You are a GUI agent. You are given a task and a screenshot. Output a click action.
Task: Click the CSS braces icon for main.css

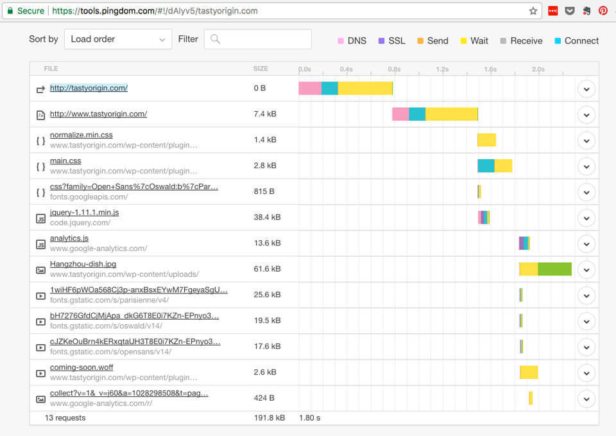click(40, 167)
